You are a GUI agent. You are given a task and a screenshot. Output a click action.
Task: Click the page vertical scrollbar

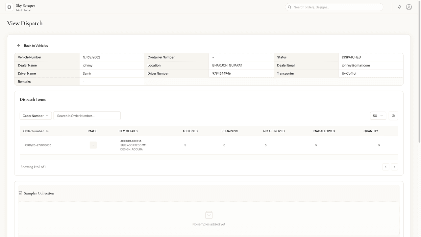pyautogui.click(x=419, y=72)
